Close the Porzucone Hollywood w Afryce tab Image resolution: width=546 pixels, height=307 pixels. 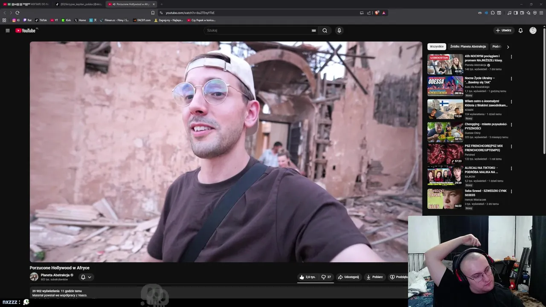pos(154,4)
